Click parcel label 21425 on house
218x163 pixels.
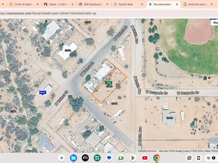click(x=169, y=118)
